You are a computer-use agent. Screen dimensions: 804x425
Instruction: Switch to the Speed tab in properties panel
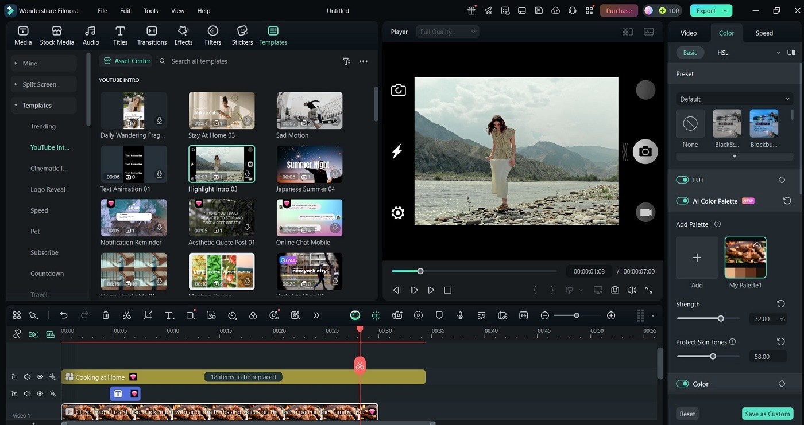(x=764, y=33)
